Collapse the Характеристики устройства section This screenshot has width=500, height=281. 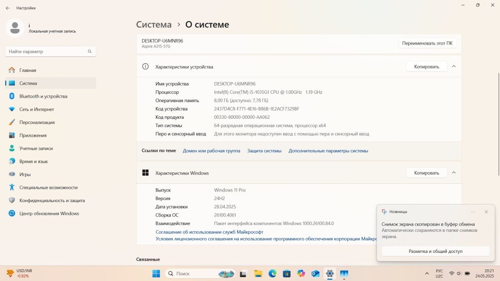coord(454,66)
